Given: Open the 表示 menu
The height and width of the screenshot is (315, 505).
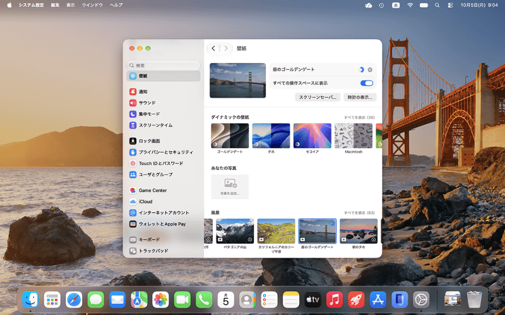Looking at the screenshot, I should (x=71, y=5).
